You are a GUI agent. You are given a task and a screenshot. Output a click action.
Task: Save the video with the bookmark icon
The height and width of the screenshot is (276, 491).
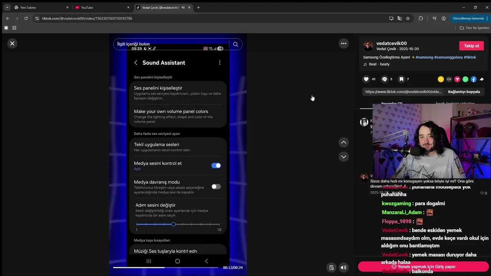coord(401,79)
